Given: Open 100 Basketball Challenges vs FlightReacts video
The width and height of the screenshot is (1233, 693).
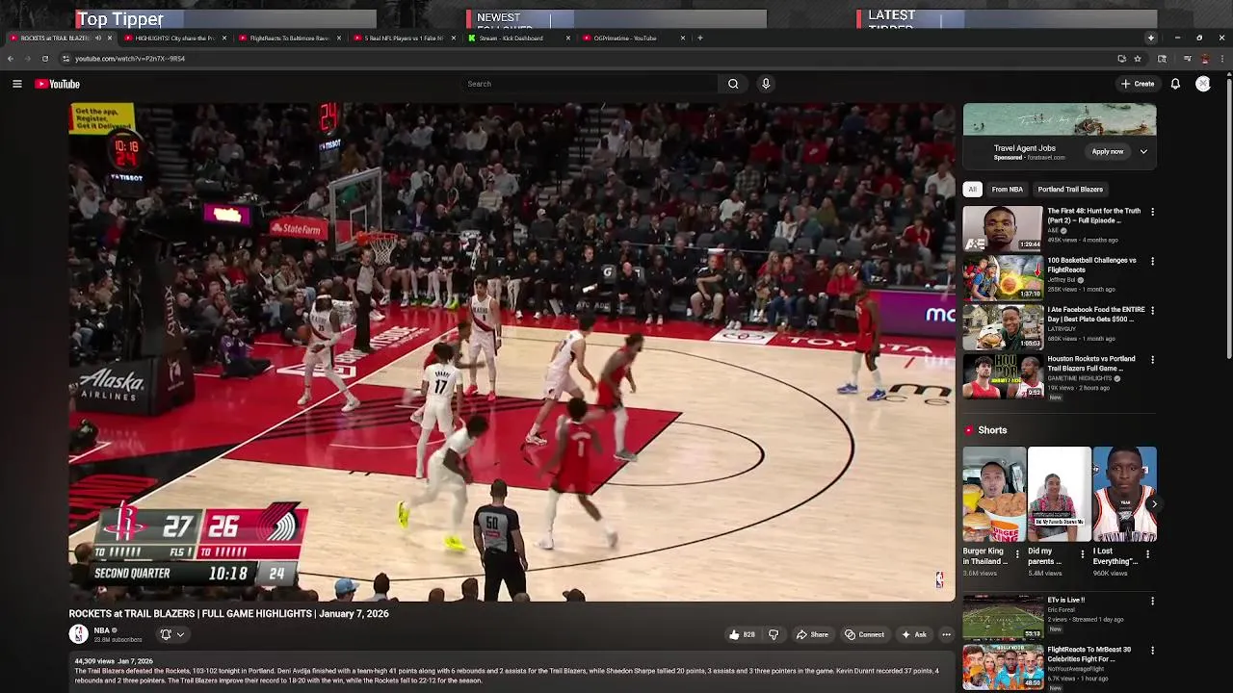Looking at the screenshot, I should [x=1003, y=277].
